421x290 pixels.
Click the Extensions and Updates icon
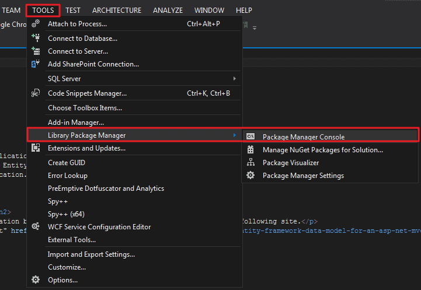pos(36,148)
